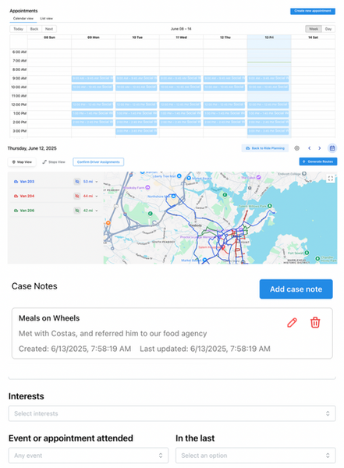Viewport: 344px width, 468px height.
Task: Click Back to Ride Planning
Action: (x=265, y=148)
